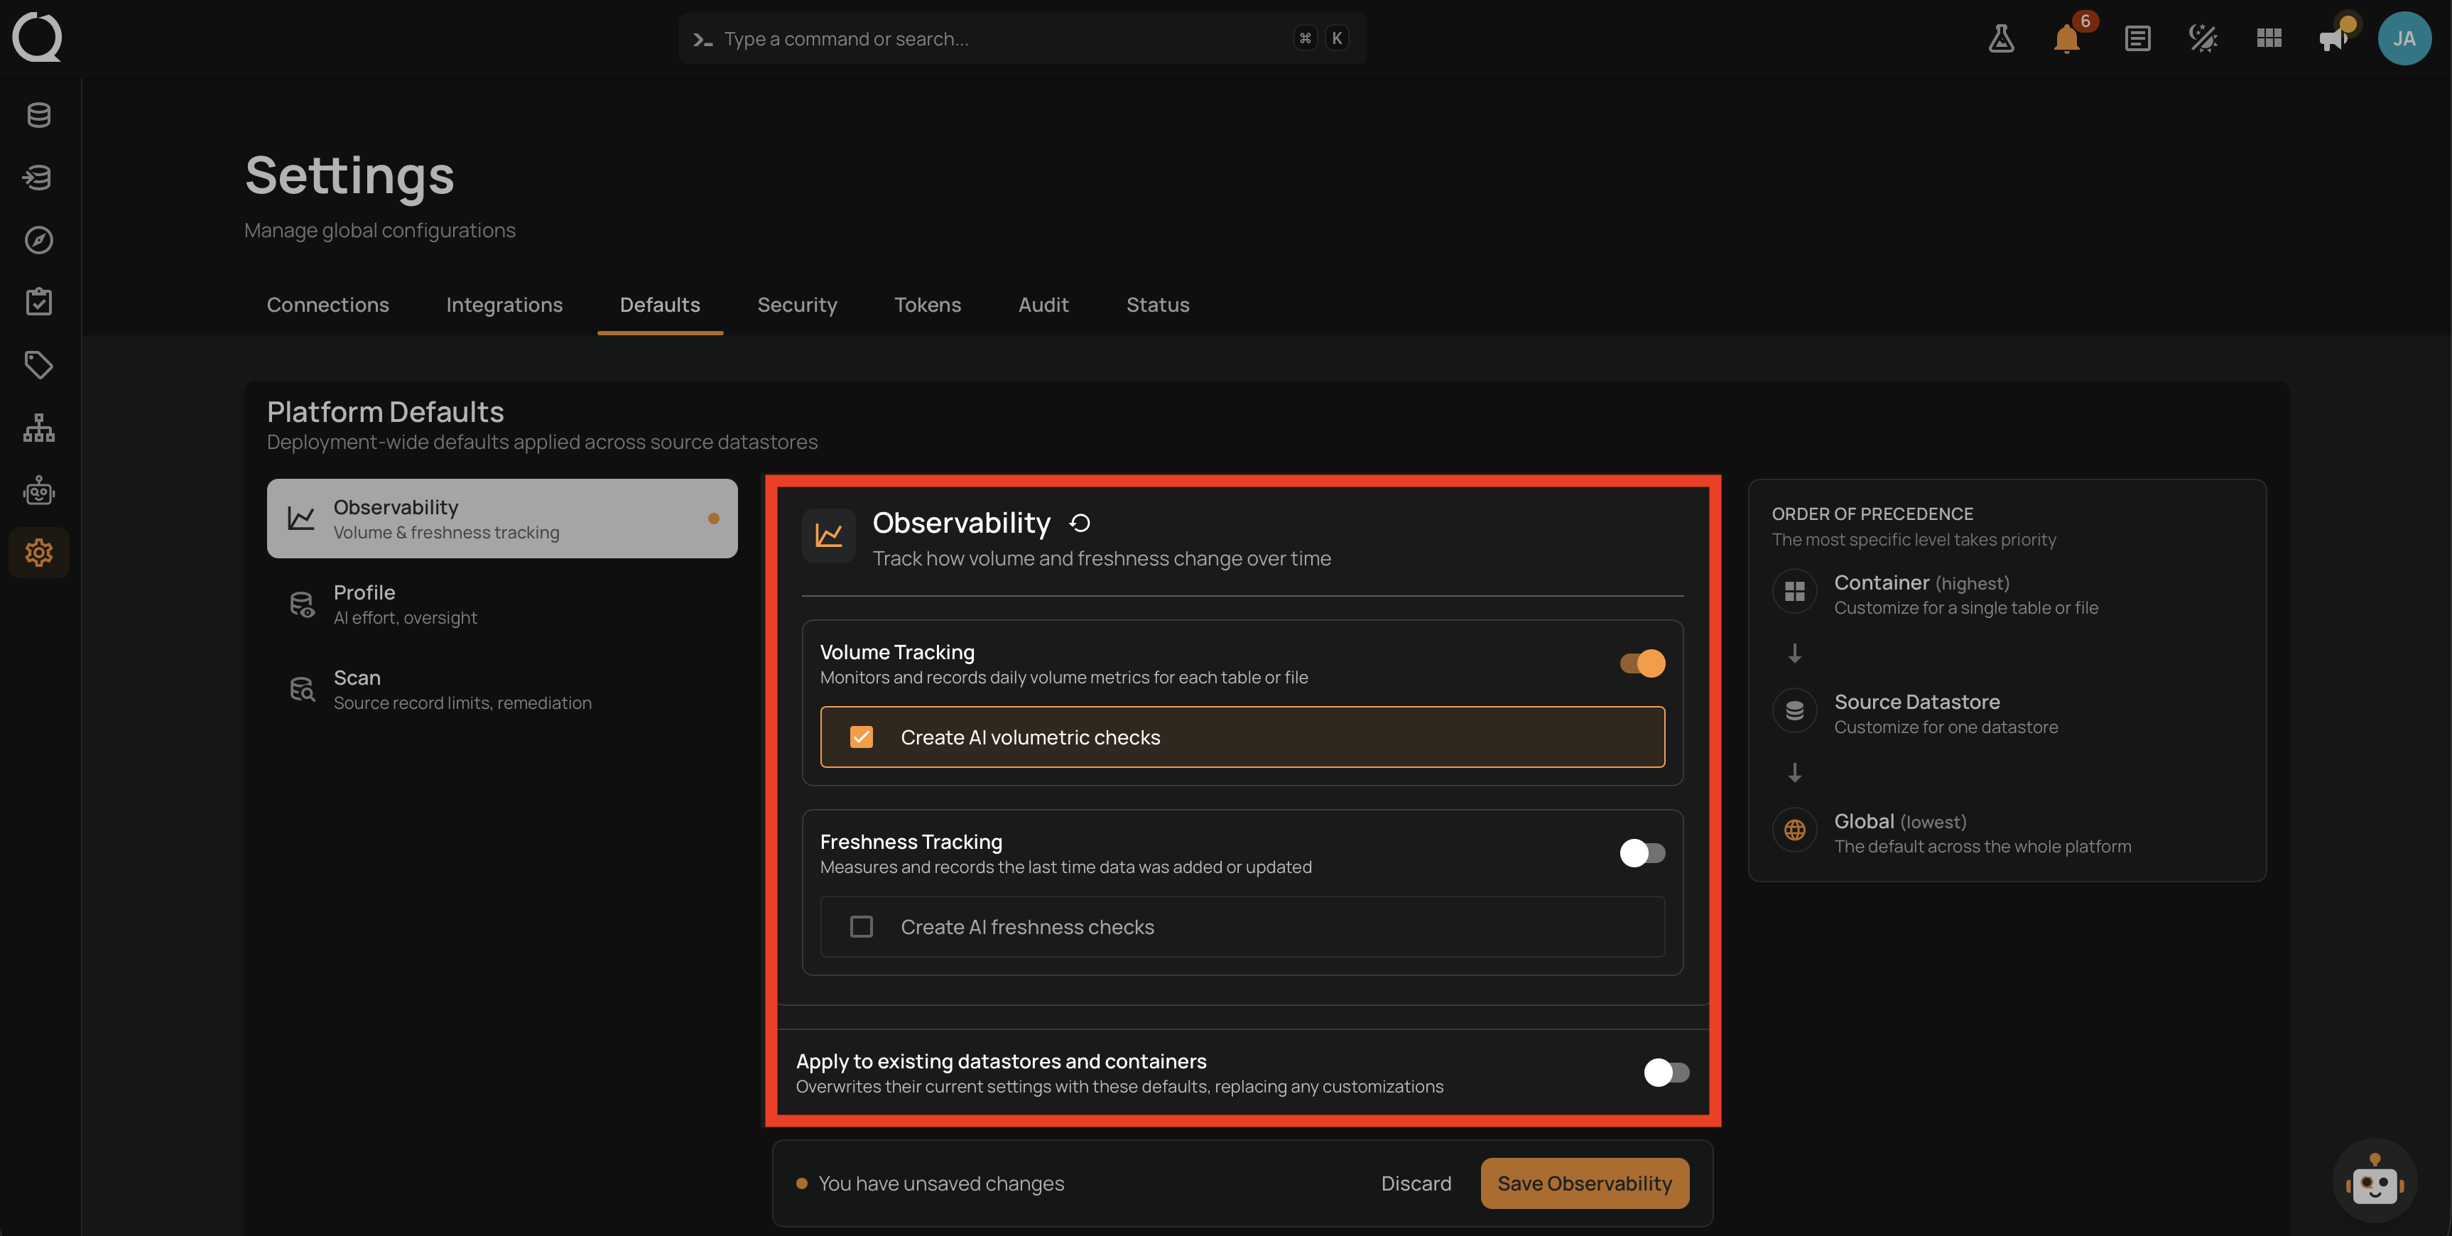This screenshot has width=2452, height=1236.
Task: Open the Tokens tab
Action: coord(927,305)
